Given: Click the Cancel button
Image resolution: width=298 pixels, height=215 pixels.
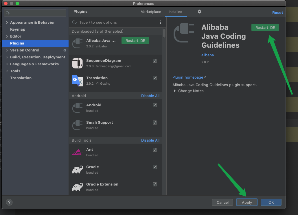Looking at the screenshot, I should pos(222,202).
